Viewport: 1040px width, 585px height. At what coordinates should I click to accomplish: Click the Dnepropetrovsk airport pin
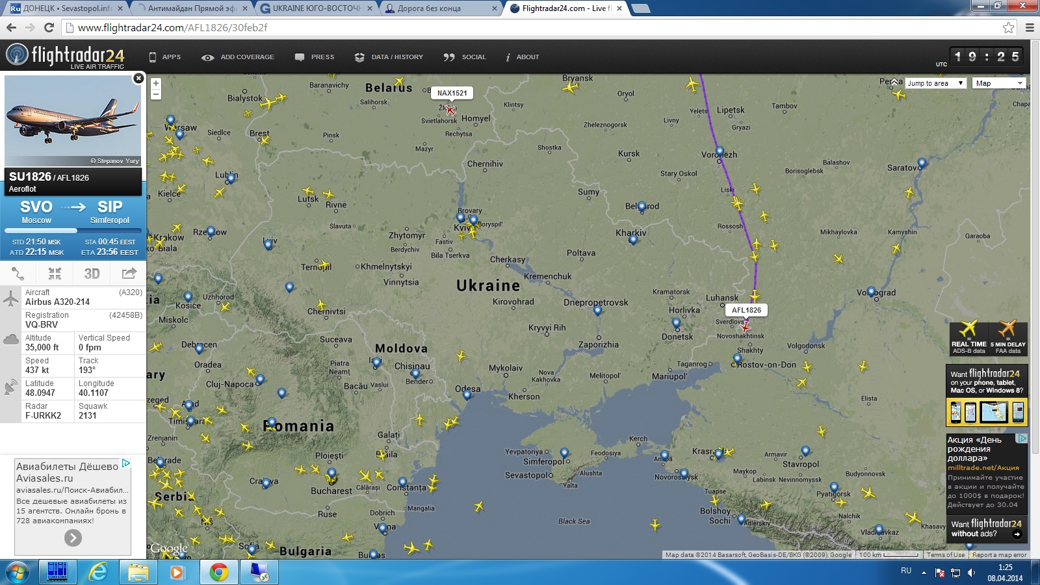click(597, 311)
